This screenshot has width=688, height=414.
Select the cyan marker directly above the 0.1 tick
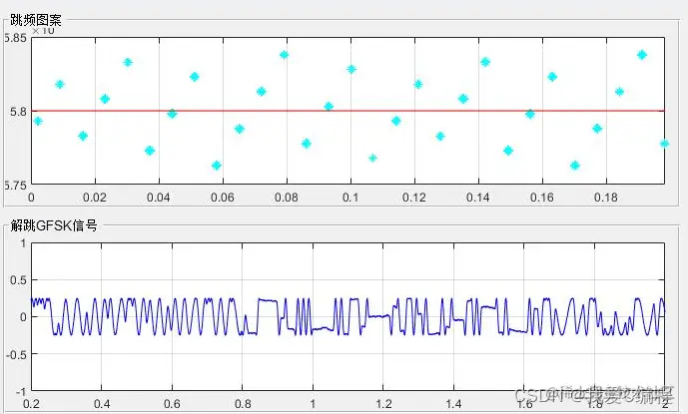click(x=351, y=69)
